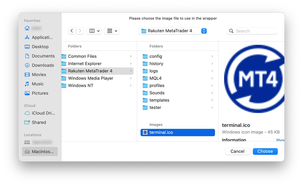Open Applications in the sidebar
303x186 pixels.
(40, 37)
